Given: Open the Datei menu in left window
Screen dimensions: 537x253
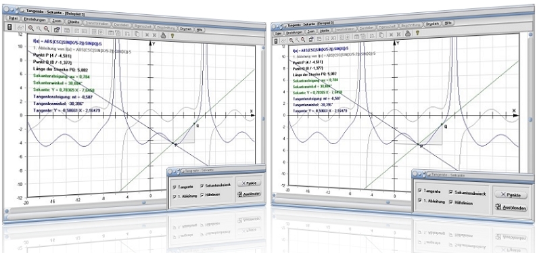Looking at the screenshot, I should 14,18.
